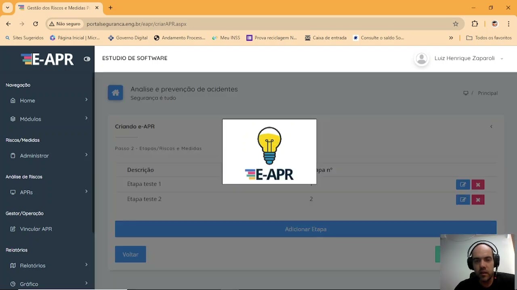Bookmark this page with star icon
This screenshot has height=290, width=517.
tap(456, 24)
